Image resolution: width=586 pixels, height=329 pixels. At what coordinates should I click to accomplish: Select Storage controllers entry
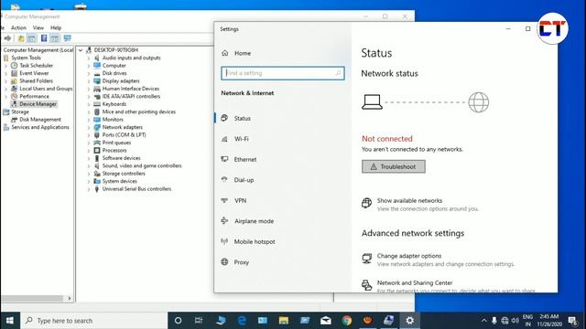(x=124, y=174)
